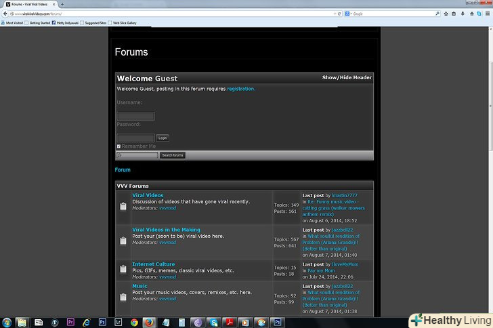493x328 pixels.
Task: Bookmark this page with the star icon
Action: click(x=446, y=14)
